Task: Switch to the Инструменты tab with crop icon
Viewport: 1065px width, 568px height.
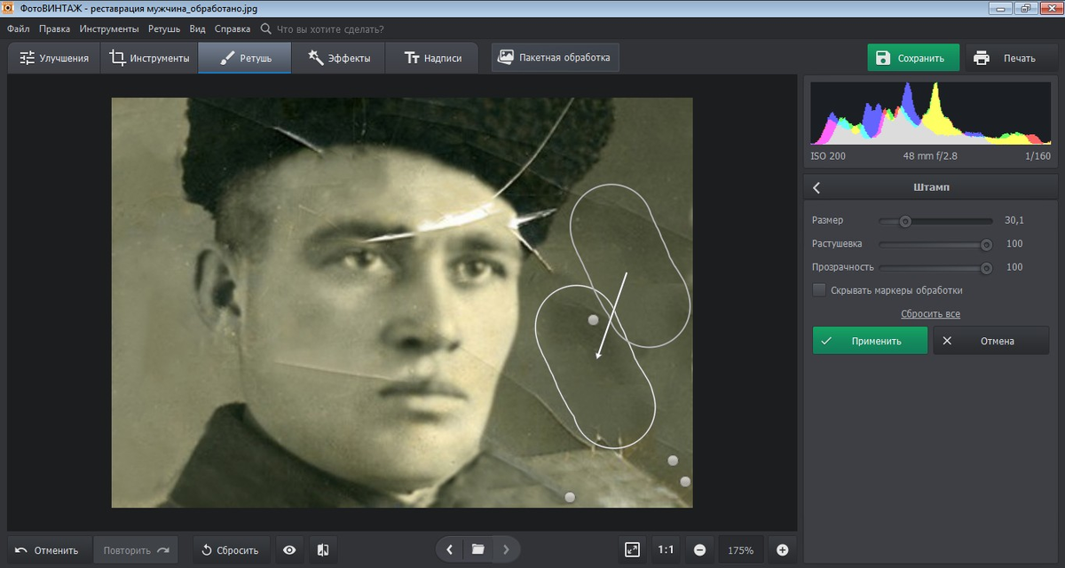Action: pyautogui.click(x=149, y=59)
